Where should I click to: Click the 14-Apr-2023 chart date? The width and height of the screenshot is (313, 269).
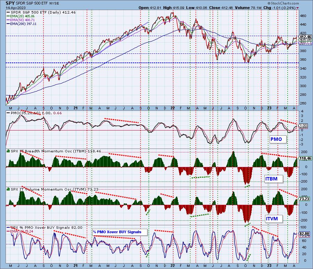[x=16, y=8]
